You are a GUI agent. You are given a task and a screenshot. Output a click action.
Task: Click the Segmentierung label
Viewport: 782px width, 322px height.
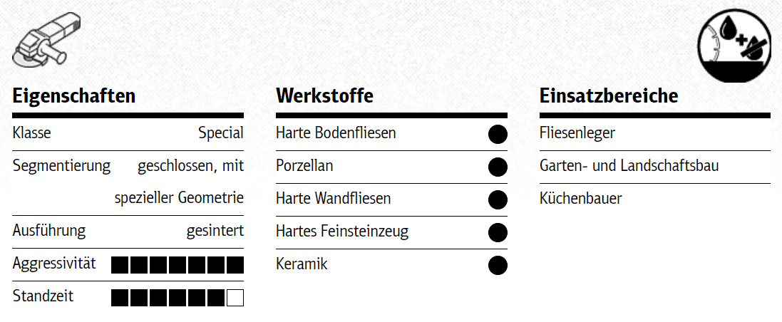61,166
